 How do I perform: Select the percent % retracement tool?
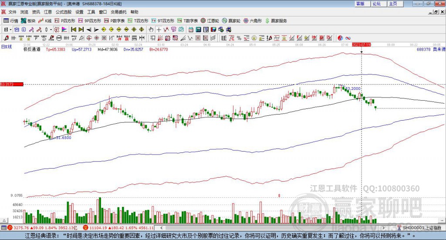(x=239, y=38)
